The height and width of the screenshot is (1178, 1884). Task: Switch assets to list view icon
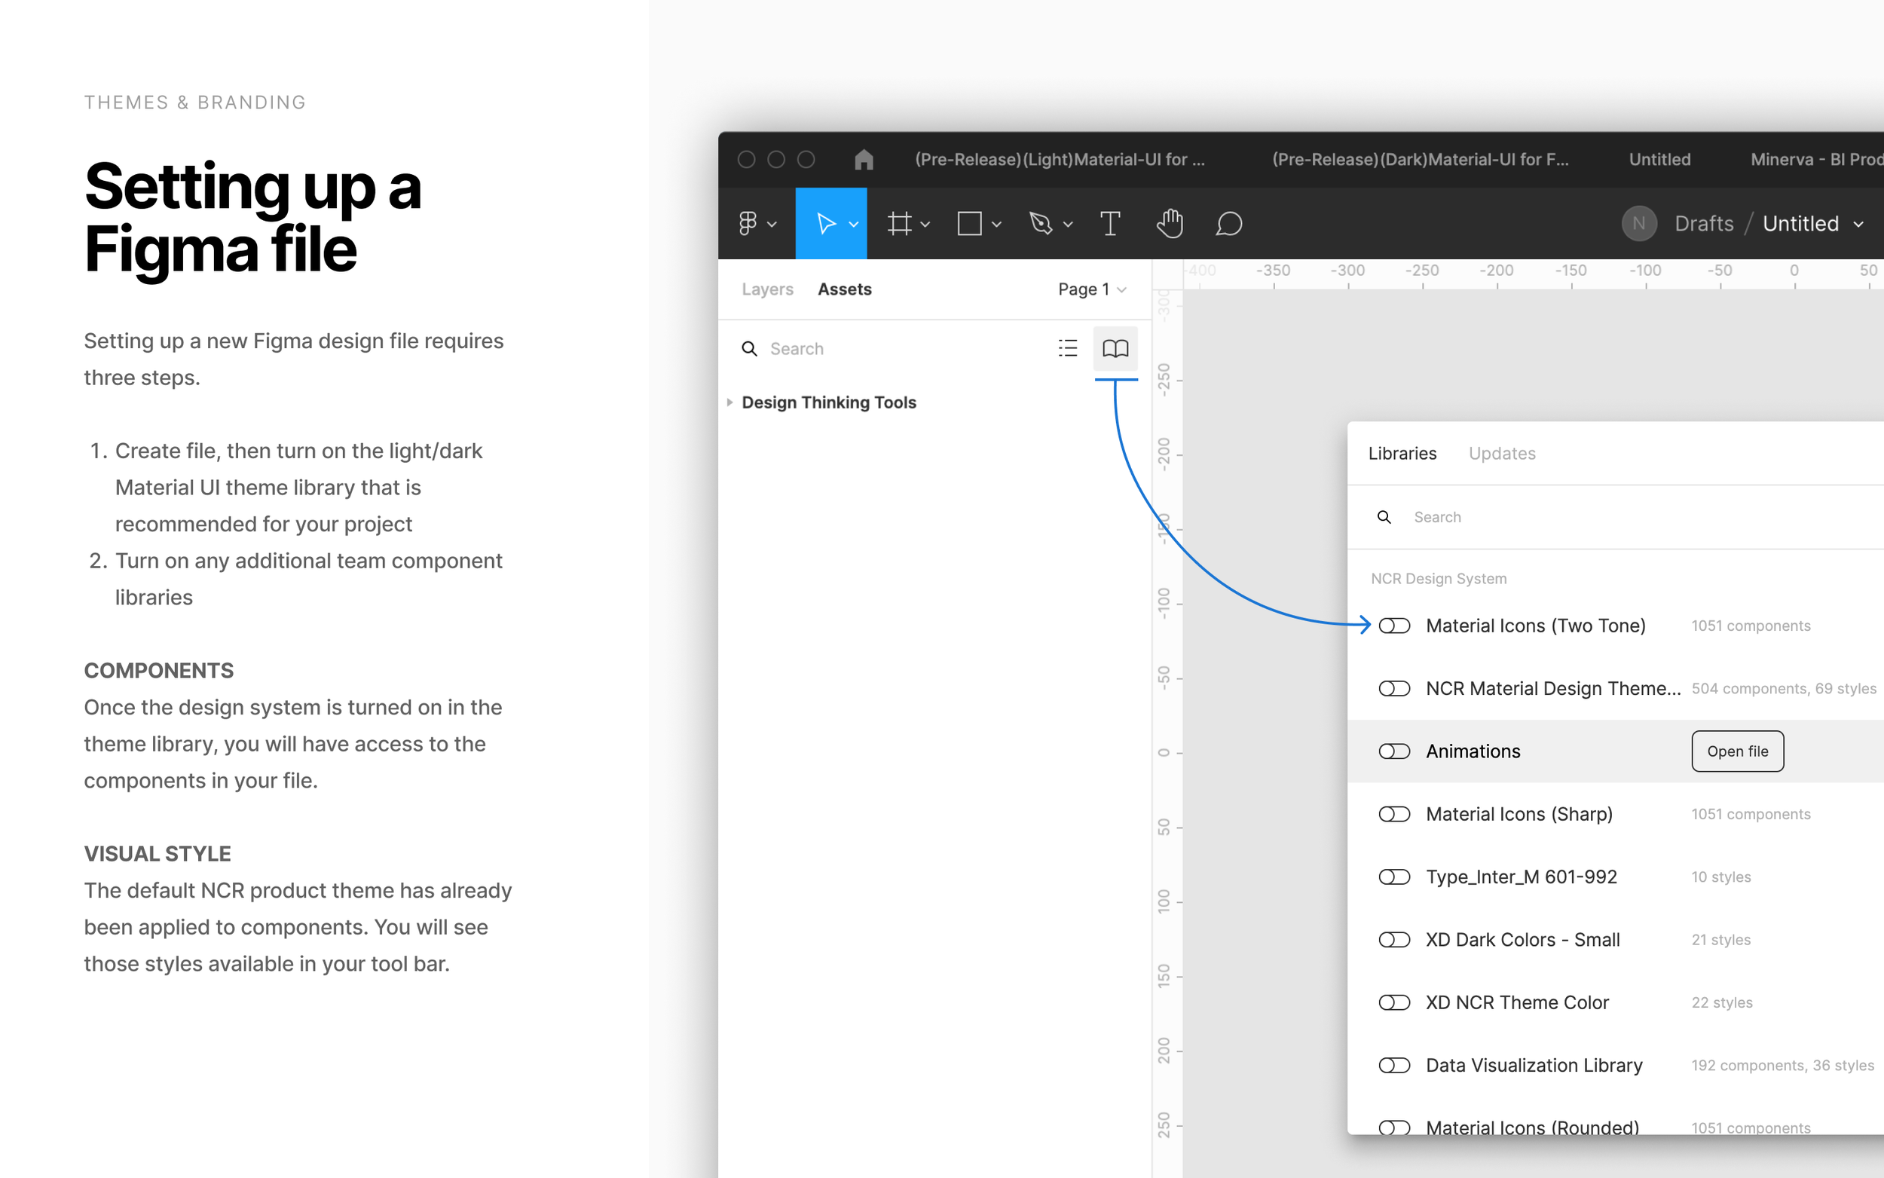[1068, 348]
